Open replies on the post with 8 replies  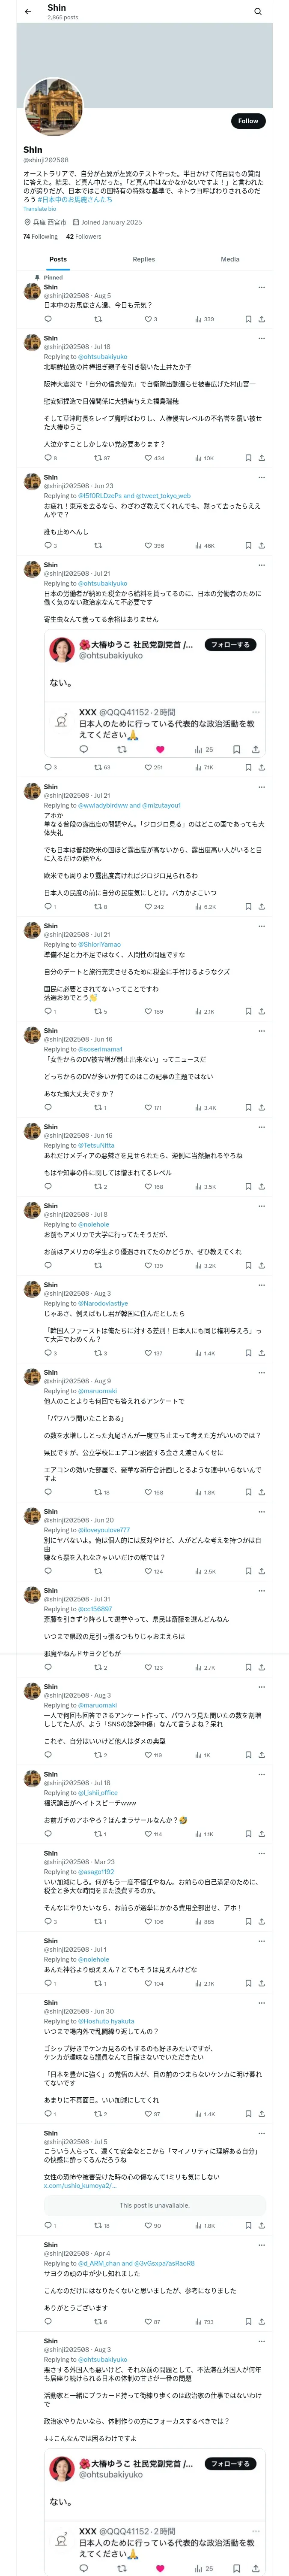click(48, 458)
